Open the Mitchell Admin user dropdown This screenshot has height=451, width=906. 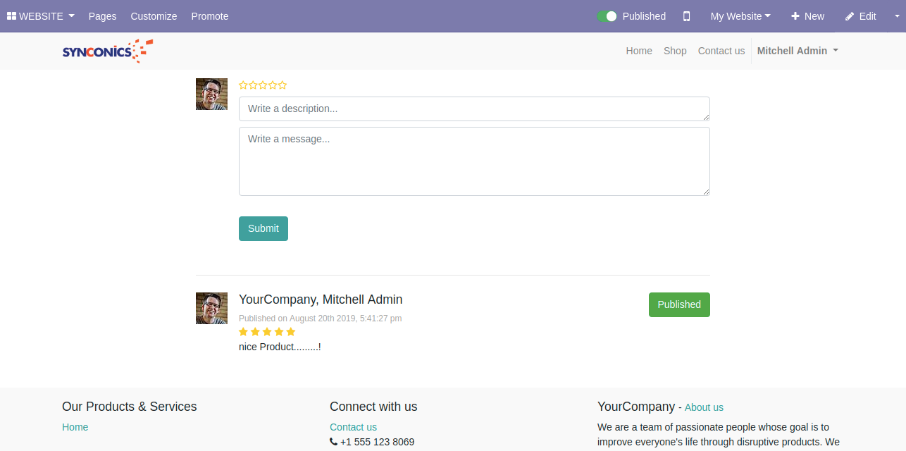click(797, 51)
